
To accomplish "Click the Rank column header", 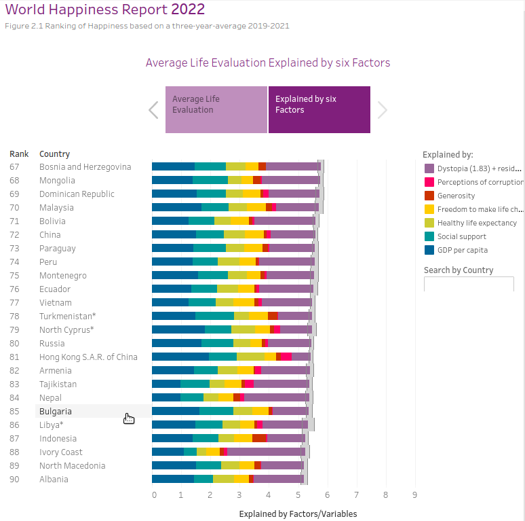I will tap(19, 154).
